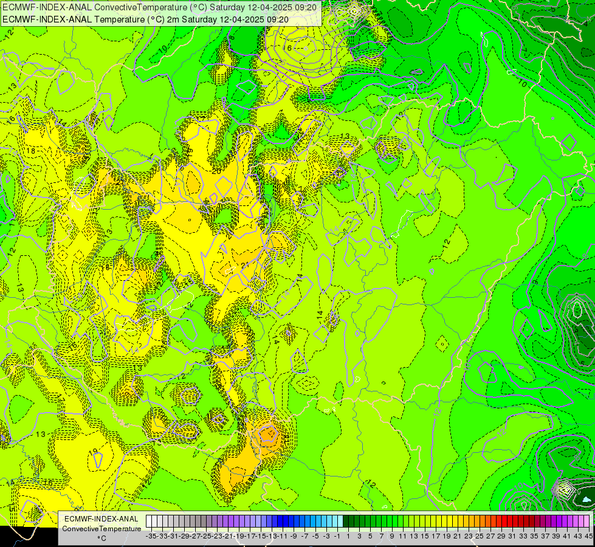Pick the pink swatch above legend value 43
The width and height of the screenshot is (595, 547).
576,521
